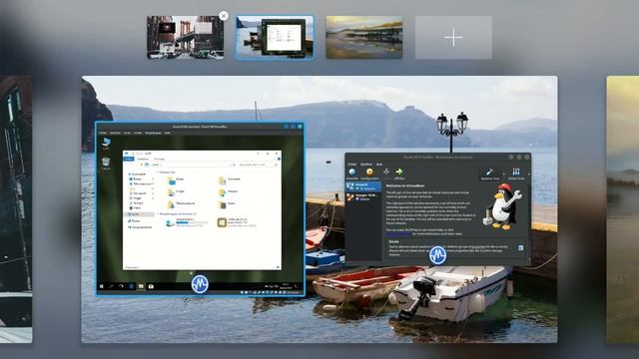Open the last menu in the VM window menu bar
639x359 pixels.
(167, 133)
